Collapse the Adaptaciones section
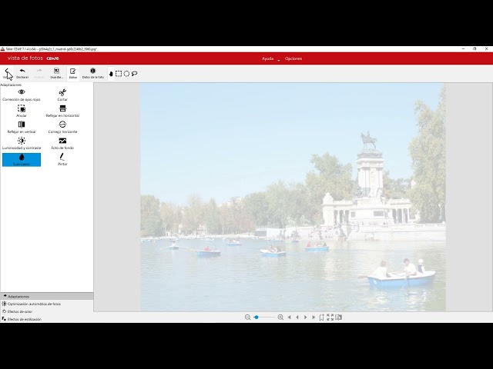This screenshot has height=369, width=493. point(47,296)
